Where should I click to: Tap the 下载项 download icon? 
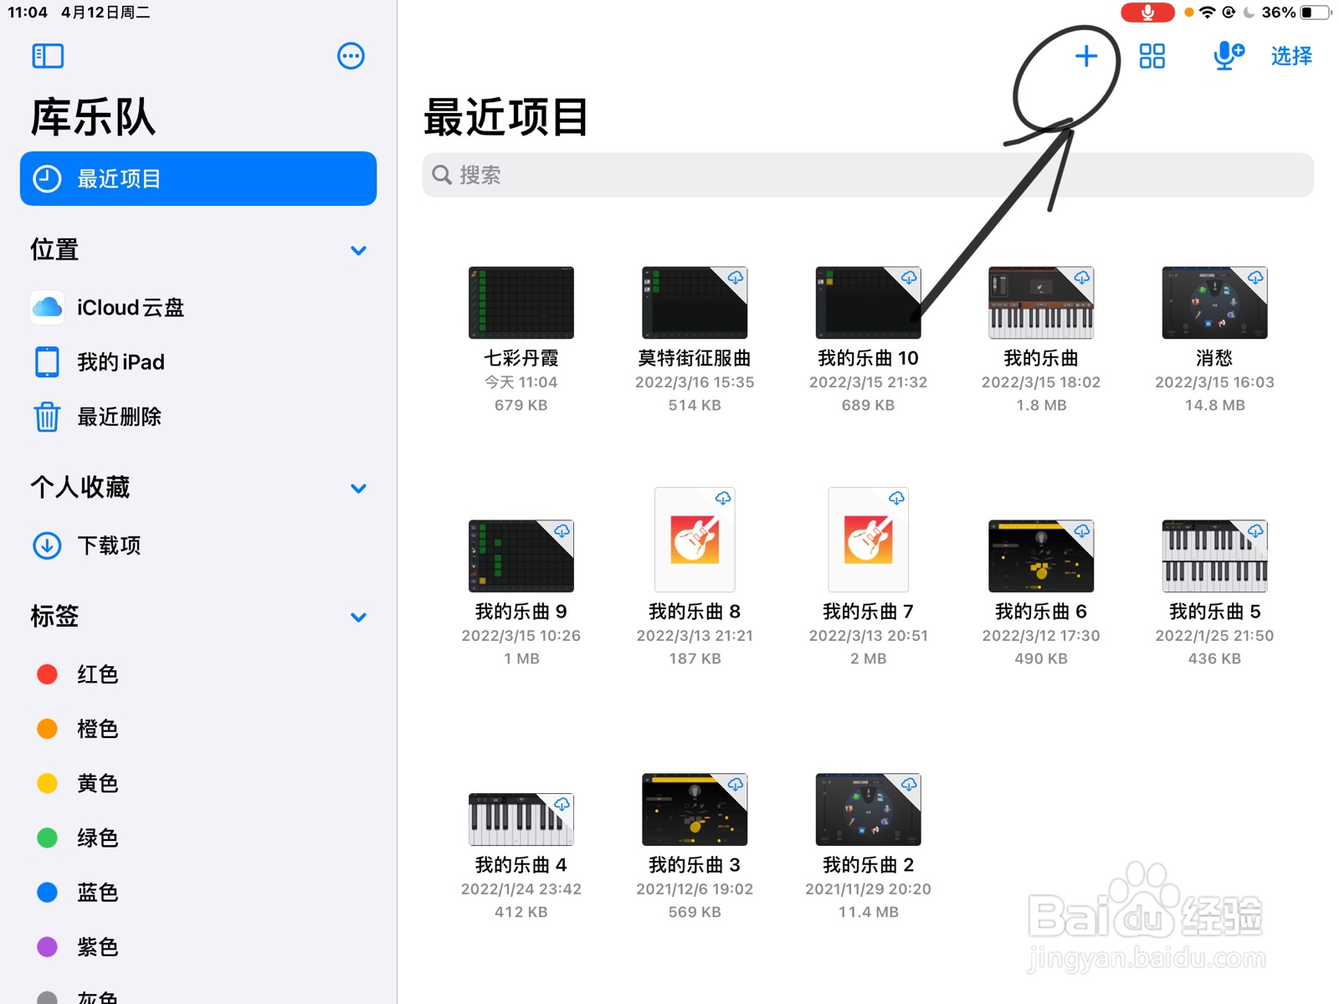point(47,546)
